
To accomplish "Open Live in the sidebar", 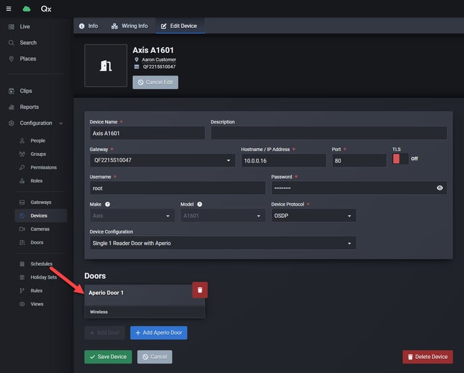I will coord(25,27).
